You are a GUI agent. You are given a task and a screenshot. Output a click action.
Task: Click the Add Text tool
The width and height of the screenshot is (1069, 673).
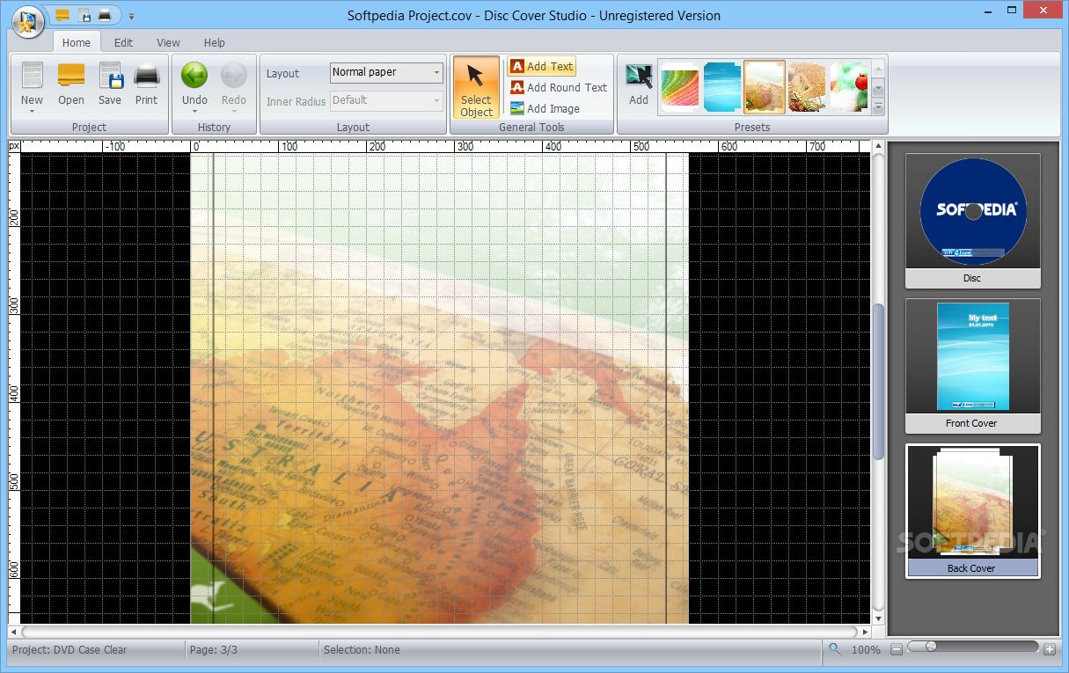tap(541, 66)
